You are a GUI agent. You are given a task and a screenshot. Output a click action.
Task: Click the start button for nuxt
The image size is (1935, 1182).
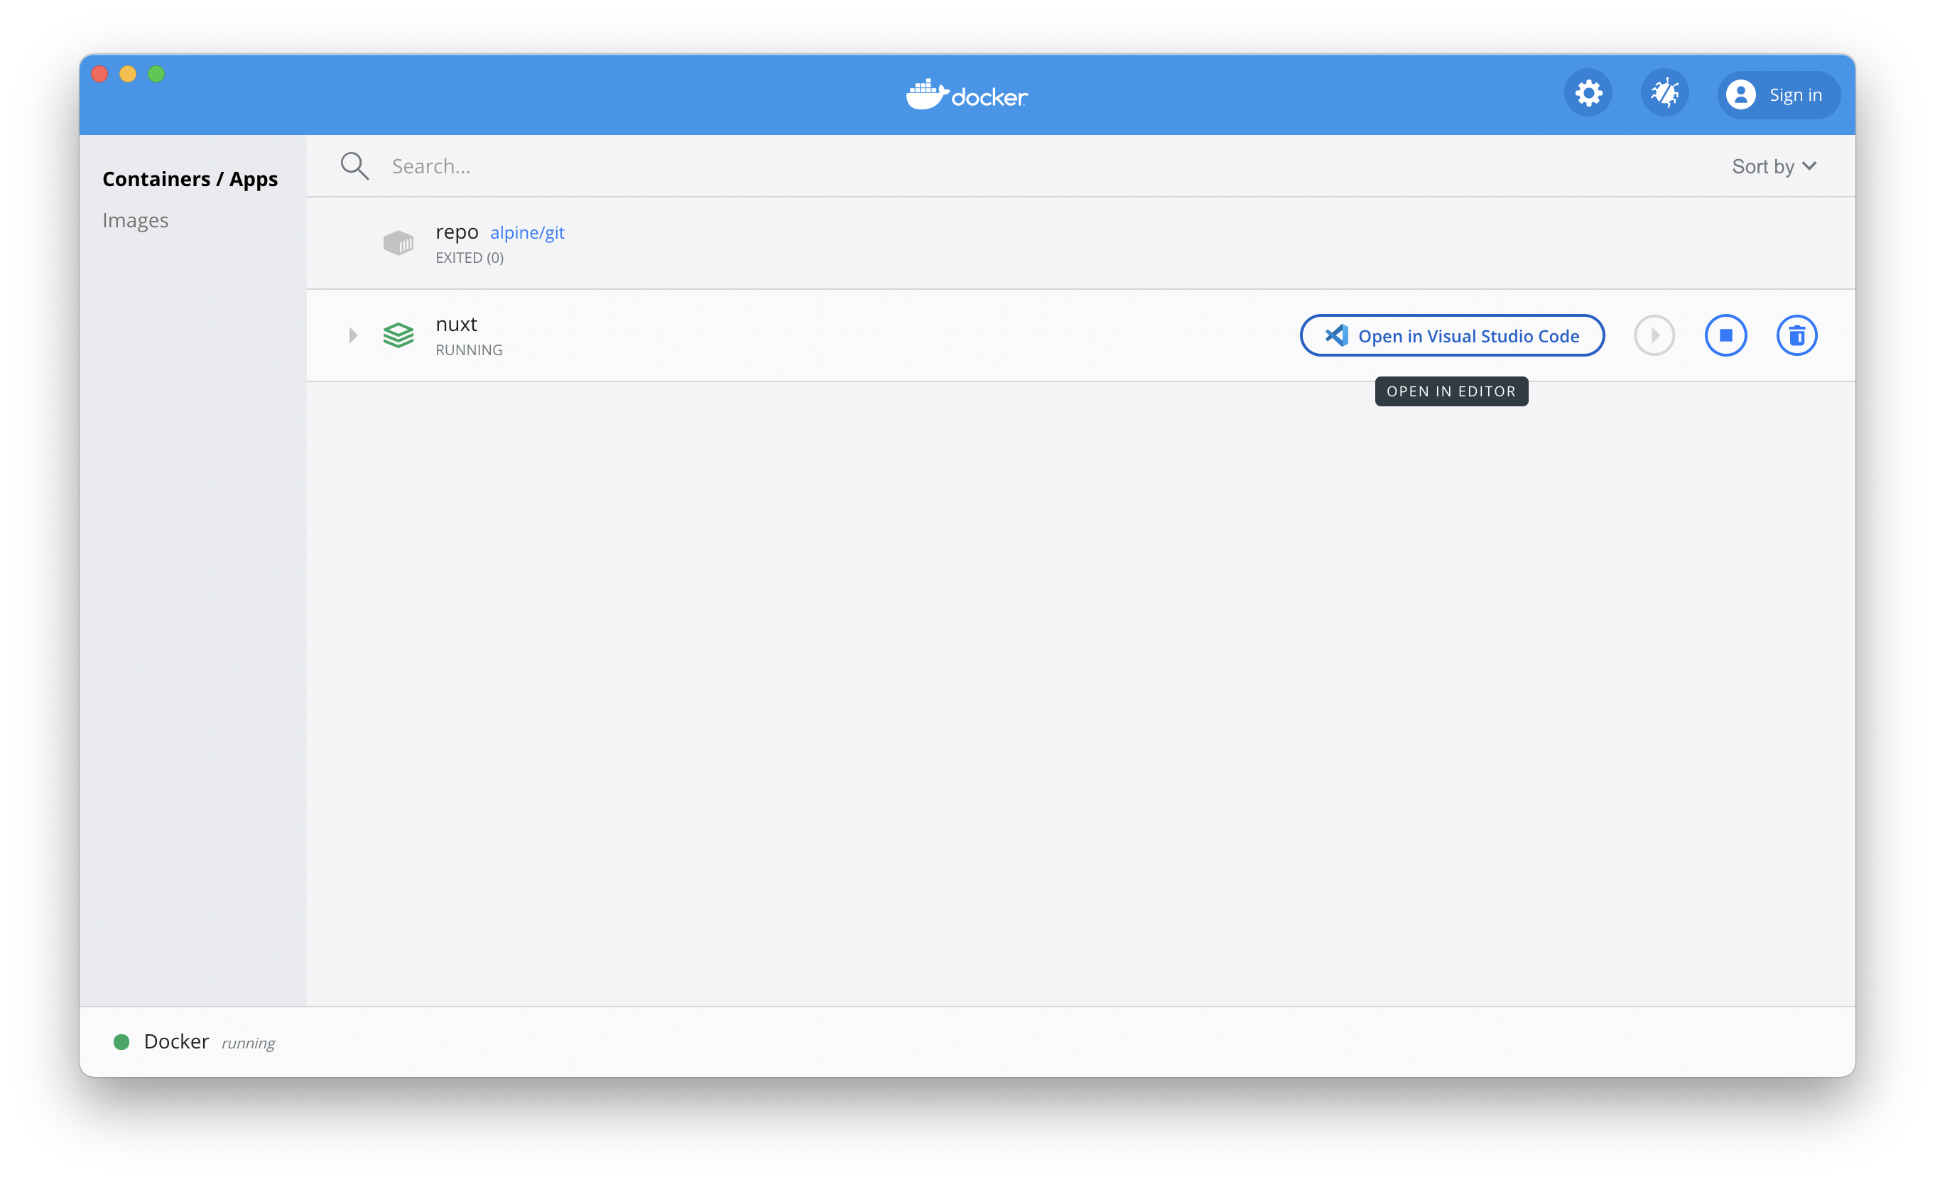(x=1654, y=335)
